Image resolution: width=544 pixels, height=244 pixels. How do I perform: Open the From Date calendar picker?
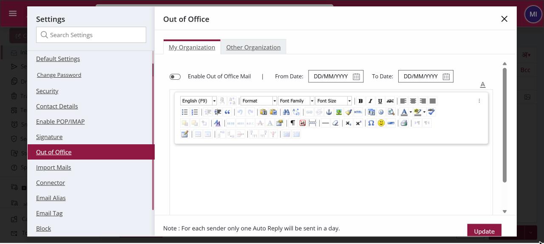(x=356, y=76)
